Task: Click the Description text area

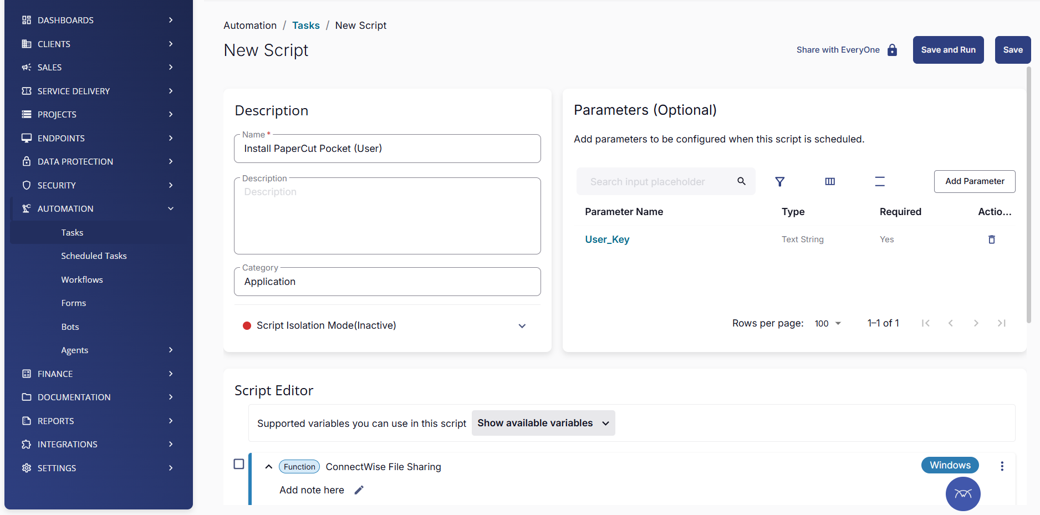Action: click(388, 216)
